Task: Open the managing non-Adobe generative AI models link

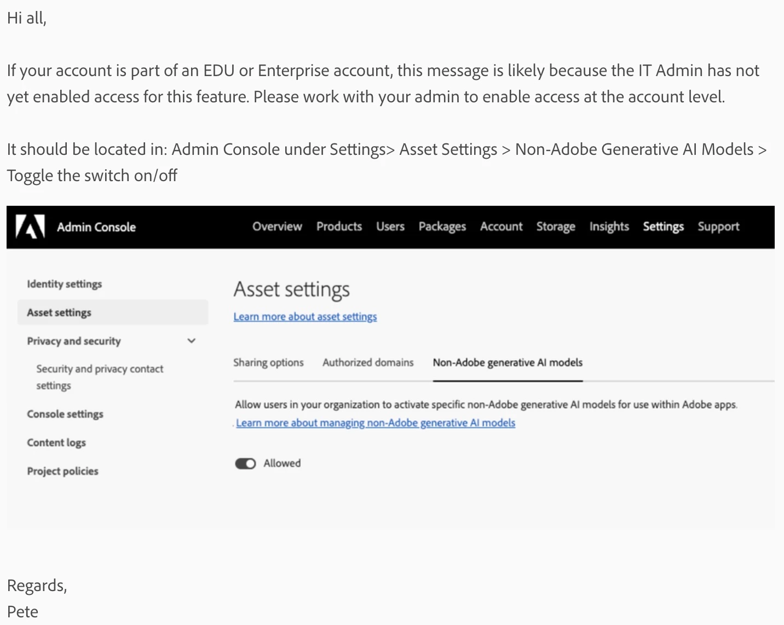Action: tap(376, 423)
